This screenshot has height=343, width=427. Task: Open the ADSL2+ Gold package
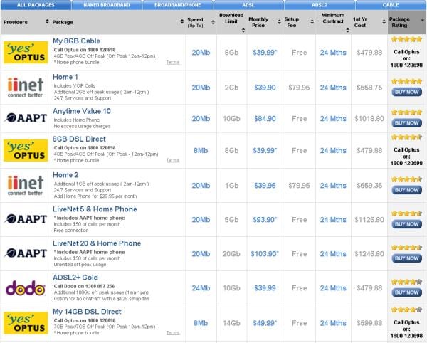point(75,278)
